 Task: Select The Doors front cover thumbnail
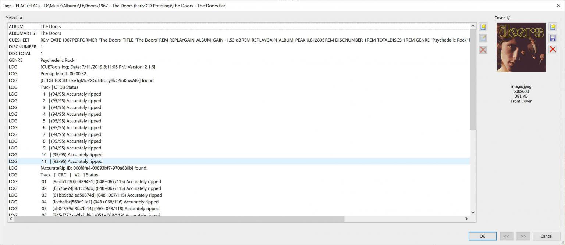[x=521, y=47]
